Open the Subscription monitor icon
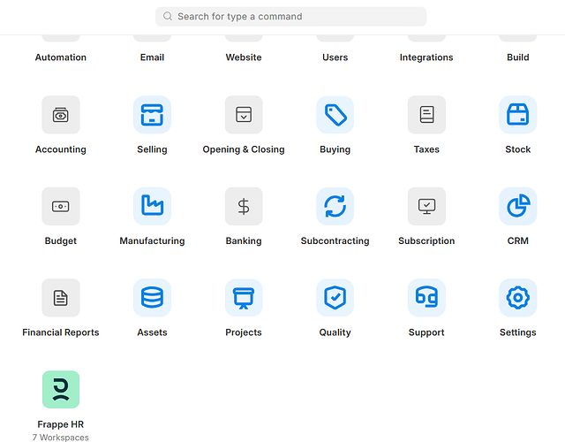Viewport: 565px width, 442px height. point(426,206)
